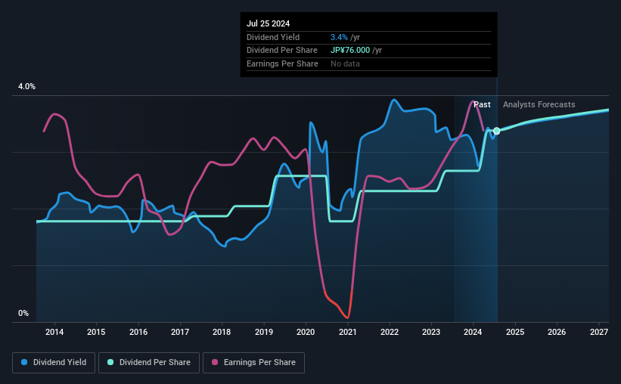Click the Jul 25 2024 tooltip date
This screenshot has width=621, height=384.
click(x=268, y=23)
